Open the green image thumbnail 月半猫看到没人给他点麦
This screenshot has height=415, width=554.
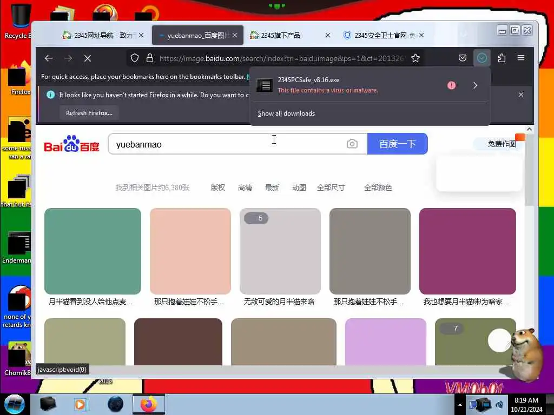pyautogui.click(x=93, y=251)
